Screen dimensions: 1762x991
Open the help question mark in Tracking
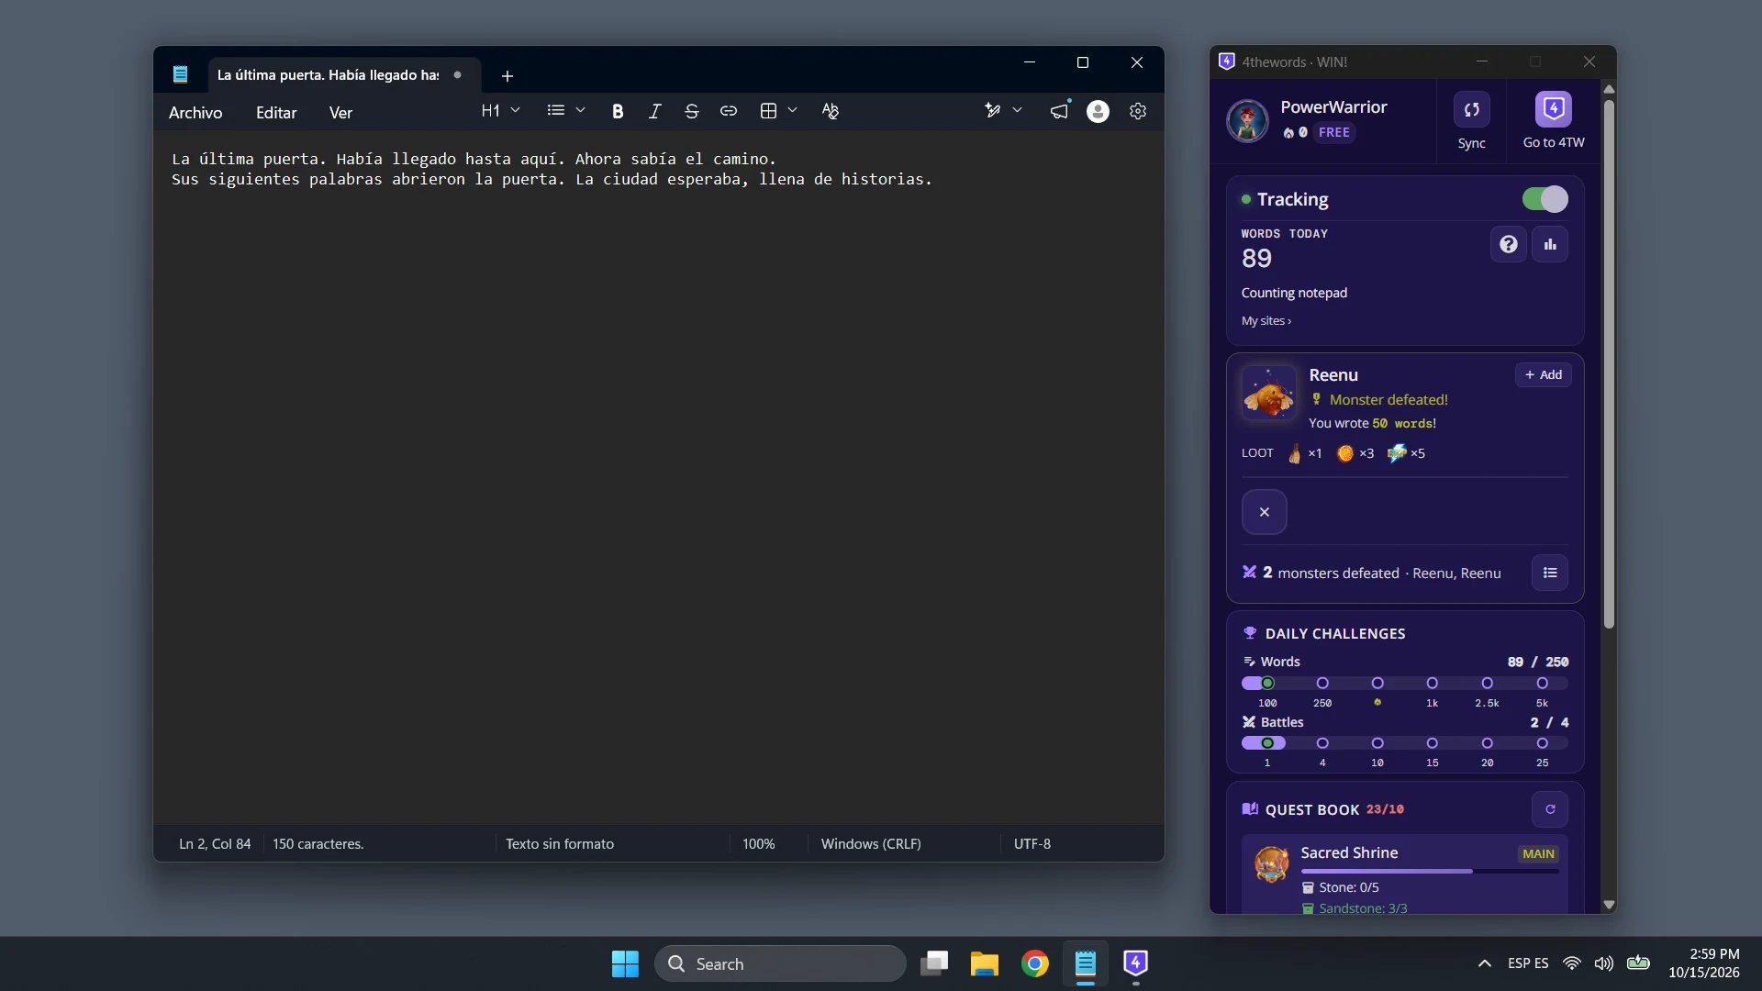pyautogui.click(x=1509, y=244)
